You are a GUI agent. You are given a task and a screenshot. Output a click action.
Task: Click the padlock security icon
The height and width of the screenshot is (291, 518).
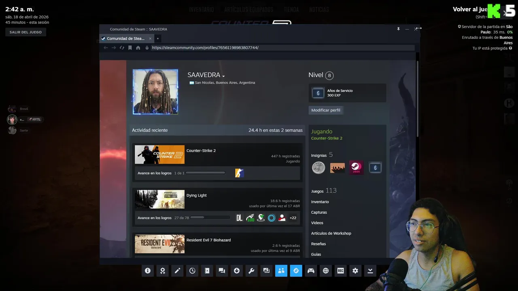point(147,48)
